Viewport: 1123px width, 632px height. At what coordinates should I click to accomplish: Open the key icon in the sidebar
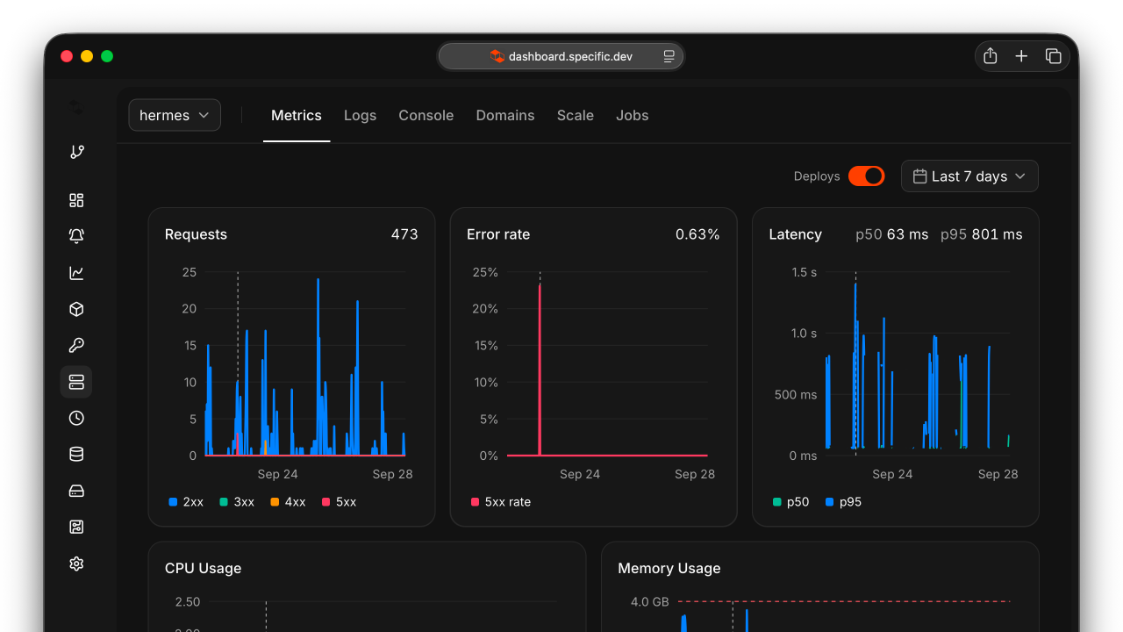(76, 345)
